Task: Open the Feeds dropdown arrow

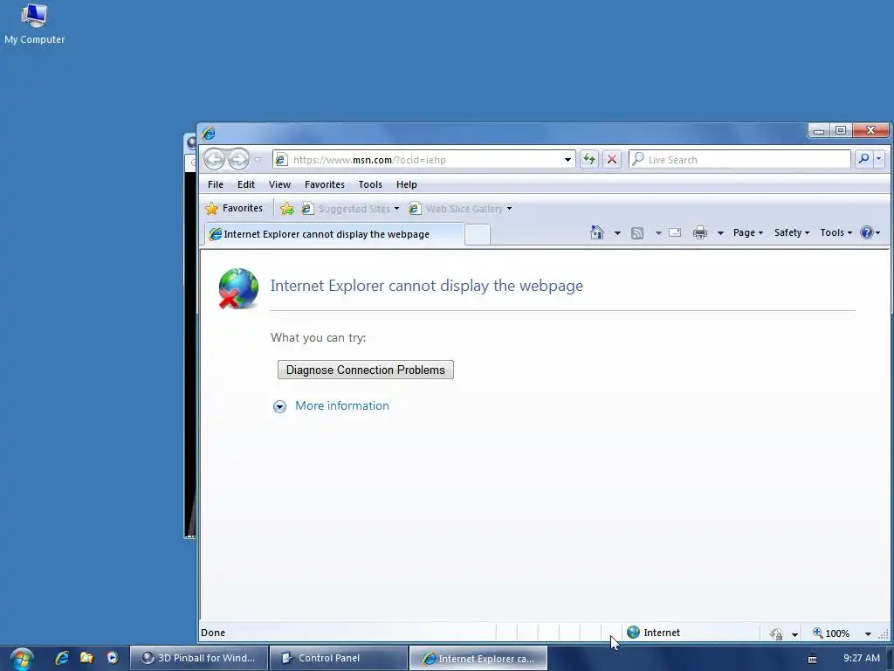Action: pos(658,232)
